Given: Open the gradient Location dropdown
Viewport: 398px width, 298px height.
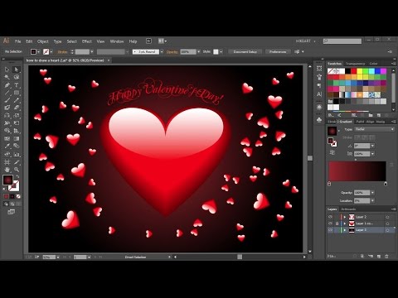Looking at the screenshot, I should 372,200.
